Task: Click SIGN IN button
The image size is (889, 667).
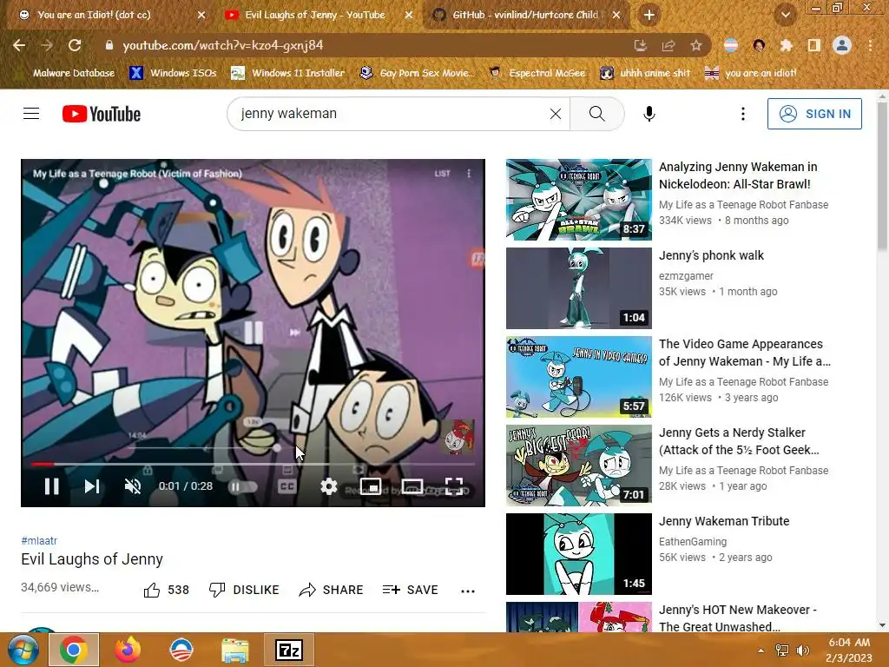Action: [814, 114]
